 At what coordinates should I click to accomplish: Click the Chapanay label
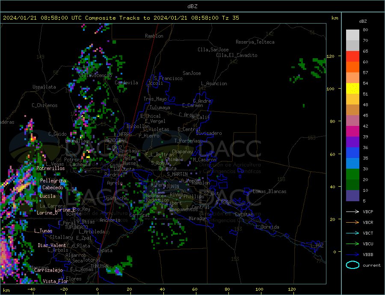[182, 152]
